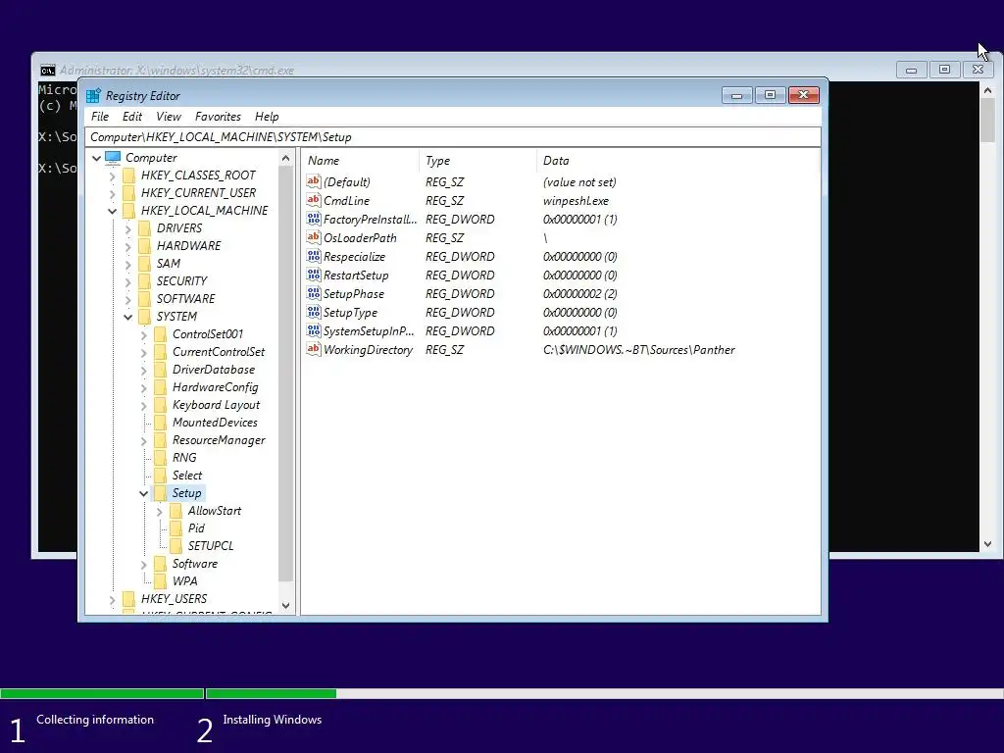The width and height of the screenshot is (1004, 753).
Task: Click the SETUPCL folder icon
Action: pos(176,546)
